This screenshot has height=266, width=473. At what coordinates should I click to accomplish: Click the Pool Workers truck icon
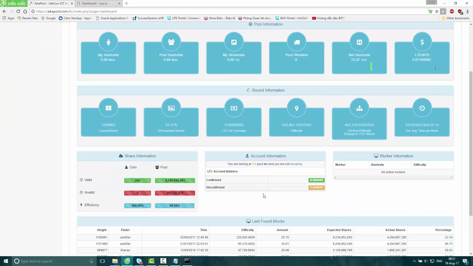297,42
